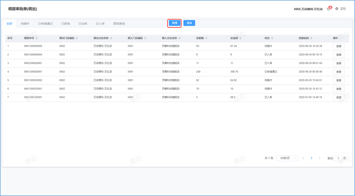Viewport: 355px width, 196px height.
Task: Select page number 1 in pagination
Action: tap(311, 158)
